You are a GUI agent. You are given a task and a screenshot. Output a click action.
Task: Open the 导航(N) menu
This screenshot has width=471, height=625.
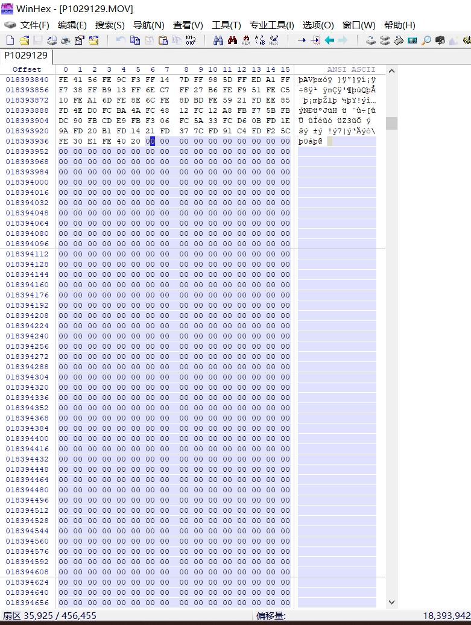(148, 25)
